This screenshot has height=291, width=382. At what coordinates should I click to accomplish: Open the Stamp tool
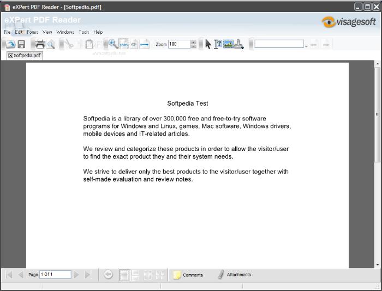point(239,44)
